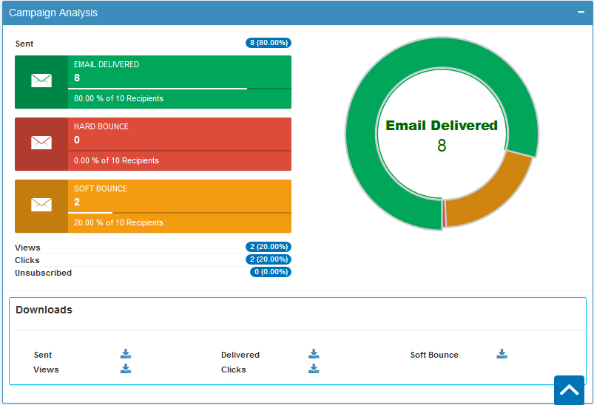Image resolution: width=594 pixels, height=405 pixels.
Task: Download the Soft Bounce report
Action: (502, 354)
